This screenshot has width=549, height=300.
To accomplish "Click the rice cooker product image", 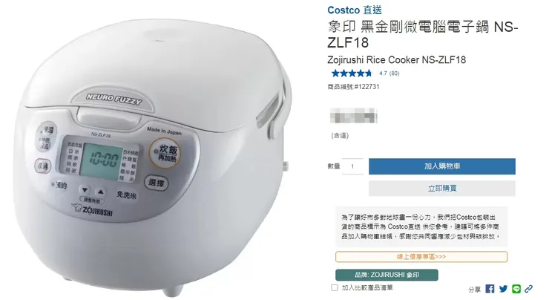I will [x=154, y=154].
